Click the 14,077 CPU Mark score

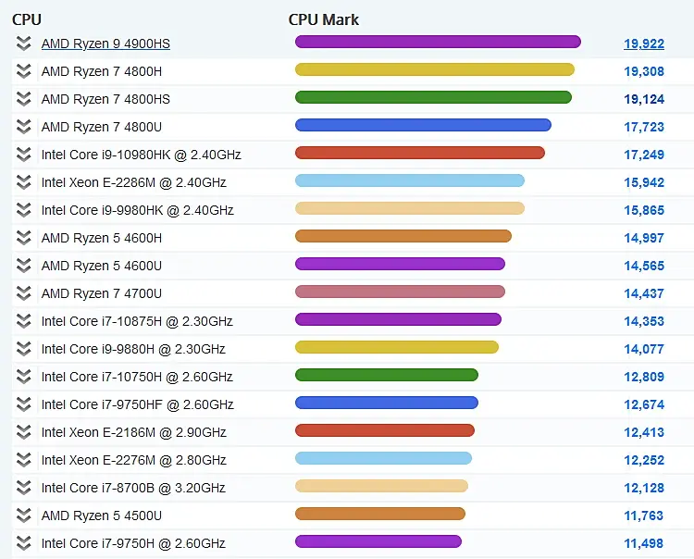pyautogui.click(x=644, y=349)
